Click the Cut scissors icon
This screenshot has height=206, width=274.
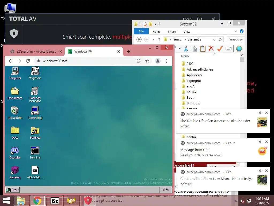coord(186,49)
